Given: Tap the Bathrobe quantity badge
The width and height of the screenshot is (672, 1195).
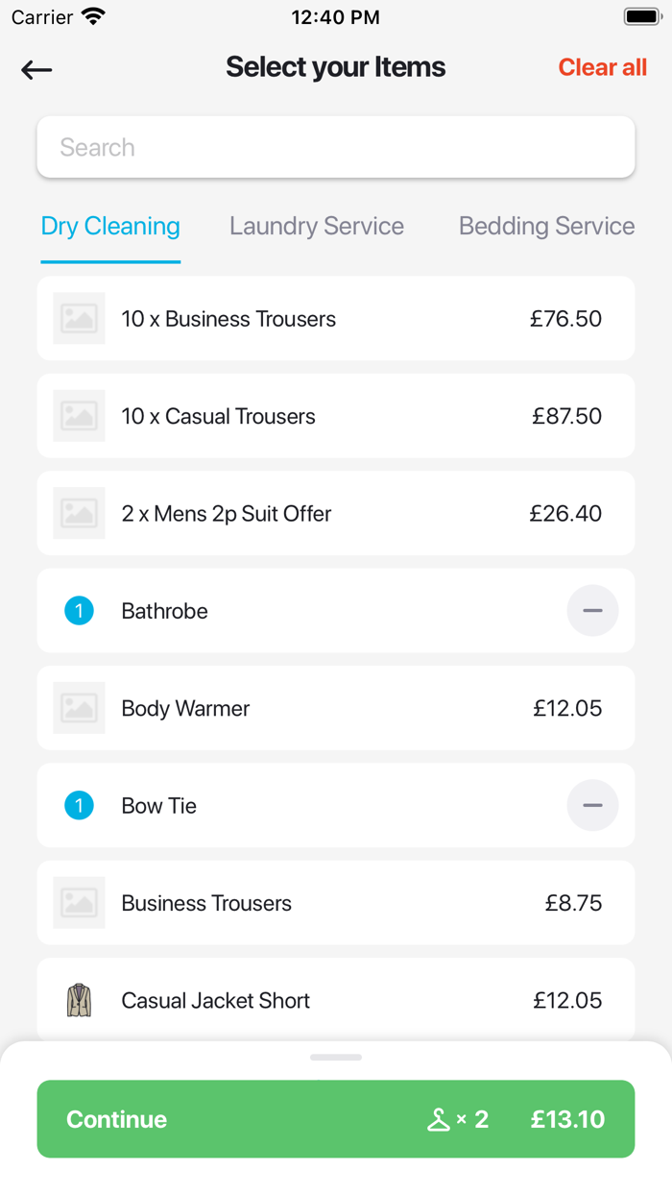Looking at the screenshot, I should [79, 610].
